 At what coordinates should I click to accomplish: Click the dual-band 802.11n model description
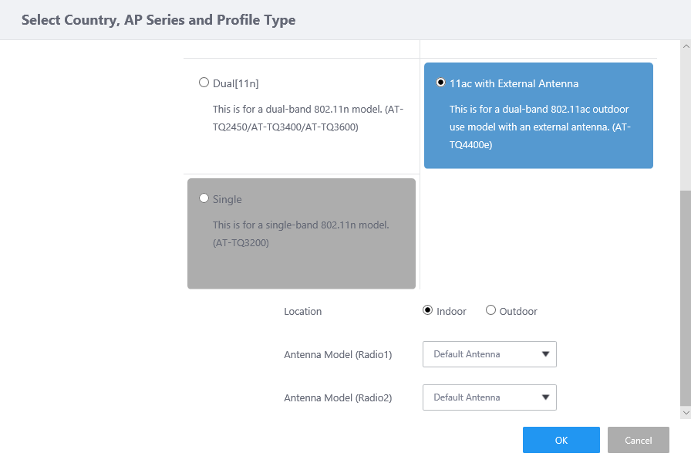pos(308,117)
